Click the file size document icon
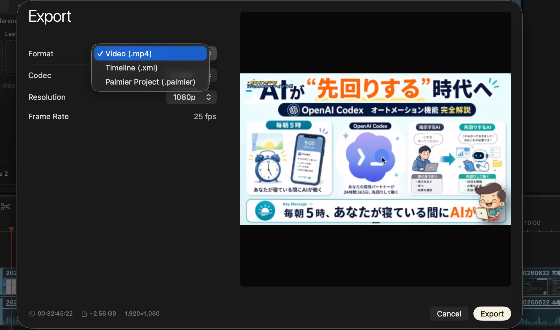The width and height of the screenshot is (560, 330). tap(84, 314)
